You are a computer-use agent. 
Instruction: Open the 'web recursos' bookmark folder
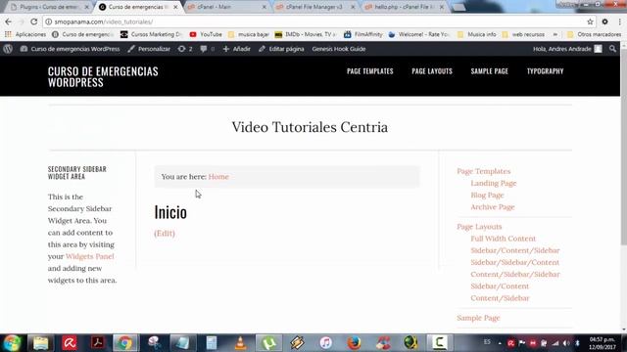523,35
